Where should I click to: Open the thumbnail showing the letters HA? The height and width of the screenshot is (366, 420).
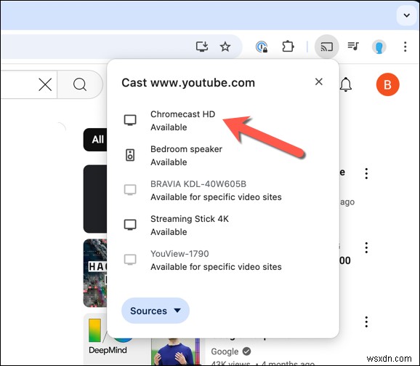click(95, 273)
